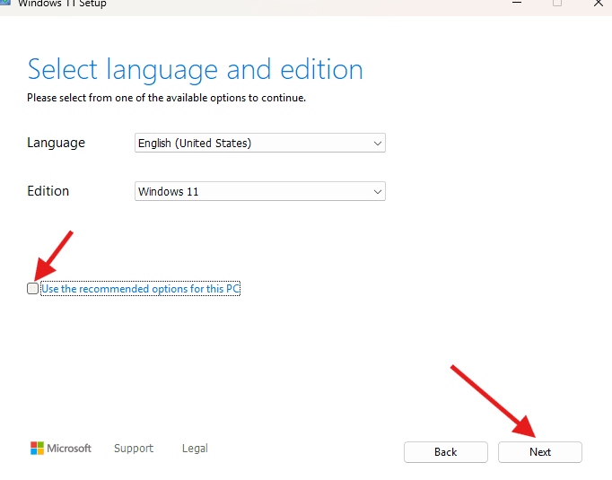Click the 'Please select from one of the available options' text

click(x=166, y=98)
